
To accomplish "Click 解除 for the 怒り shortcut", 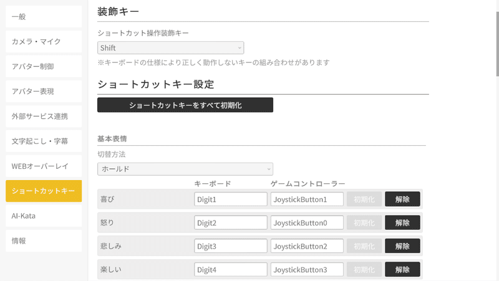I will 402,223.
